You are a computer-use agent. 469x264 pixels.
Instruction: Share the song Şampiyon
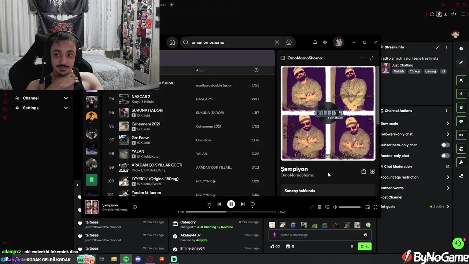point(363,171)
